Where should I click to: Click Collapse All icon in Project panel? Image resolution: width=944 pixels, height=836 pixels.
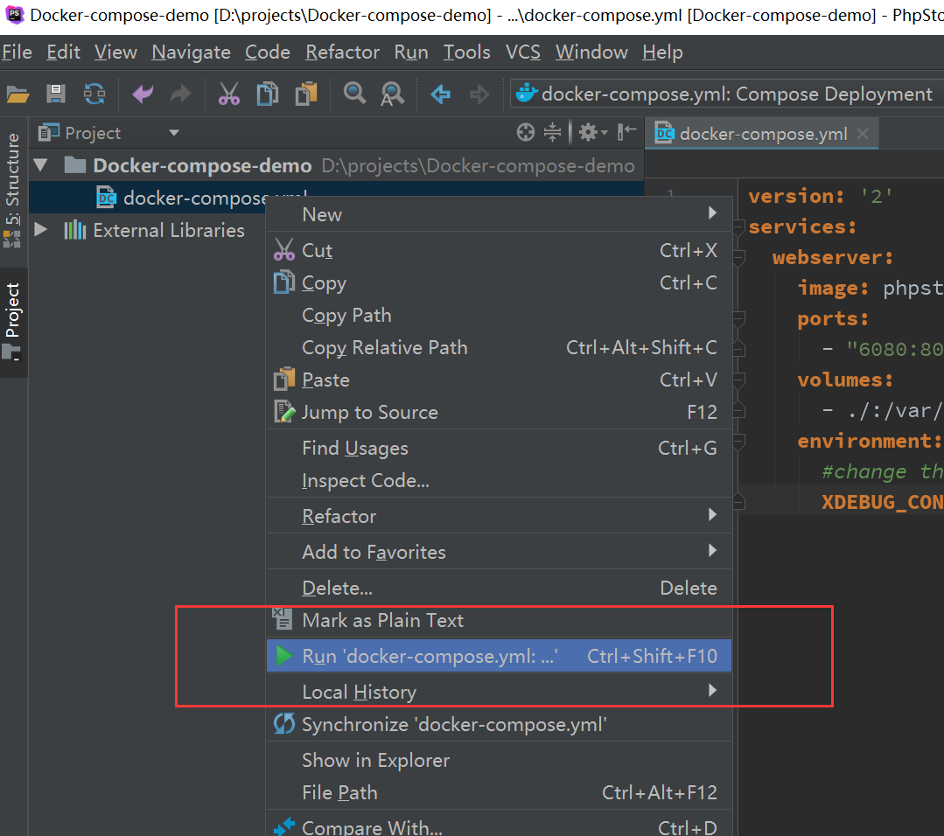coord(552,133)
